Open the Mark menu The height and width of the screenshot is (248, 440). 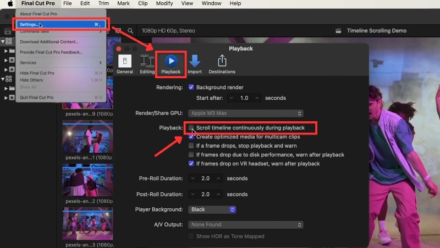[123, 3]
